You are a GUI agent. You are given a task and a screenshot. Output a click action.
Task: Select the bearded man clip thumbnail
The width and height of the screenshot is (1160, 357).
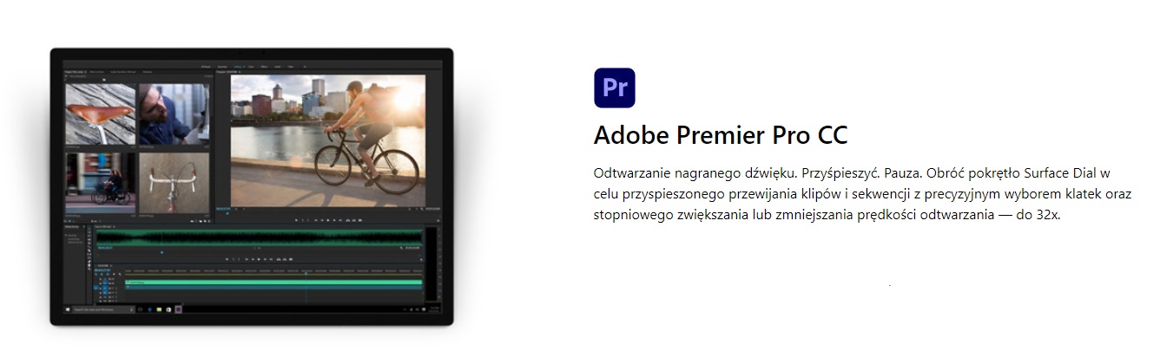click(x=174, y=114)
